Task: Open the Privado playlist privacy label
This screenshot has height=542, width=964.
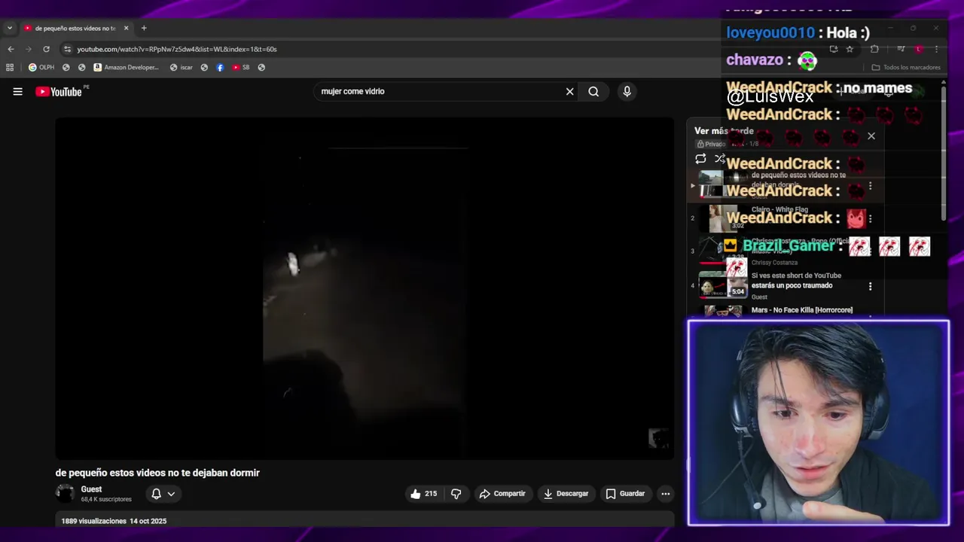Action: 711,144
